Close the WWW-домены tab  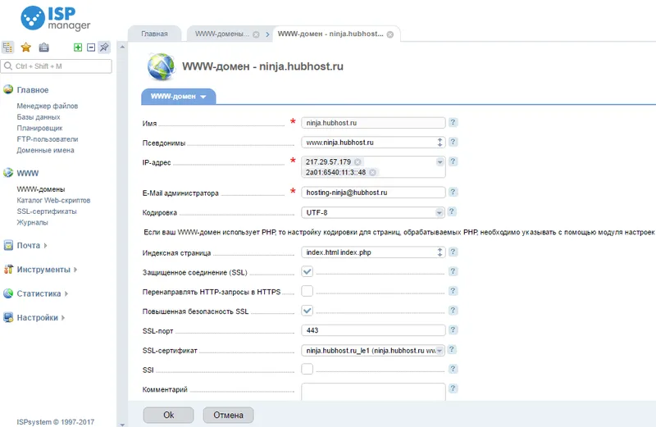256,34
